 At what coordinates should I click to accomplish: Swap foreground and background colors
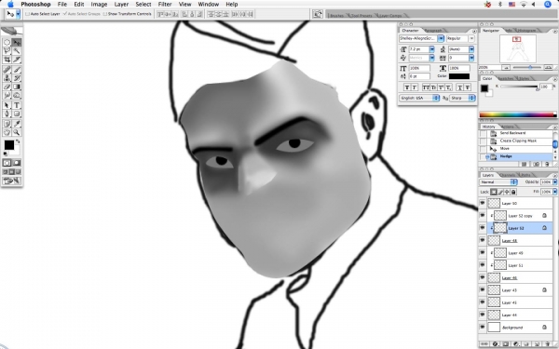point(18,141)
